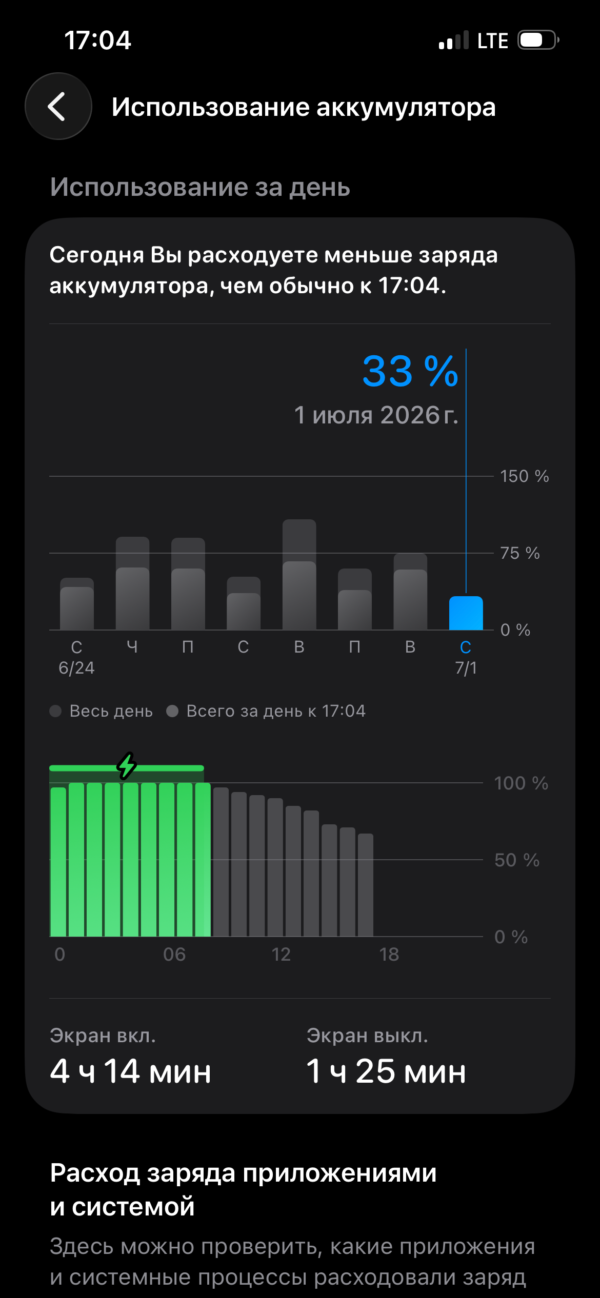Image resolution: width=600 pixels, height=1298 pixels.
Task: Tap the LTE network indicator
Action: (x=492, y=40)
